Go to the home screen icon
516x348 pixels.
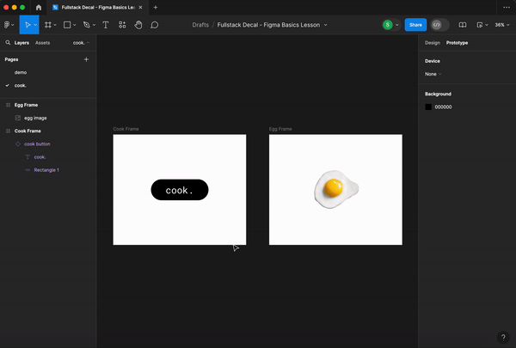tap(39, 7)
